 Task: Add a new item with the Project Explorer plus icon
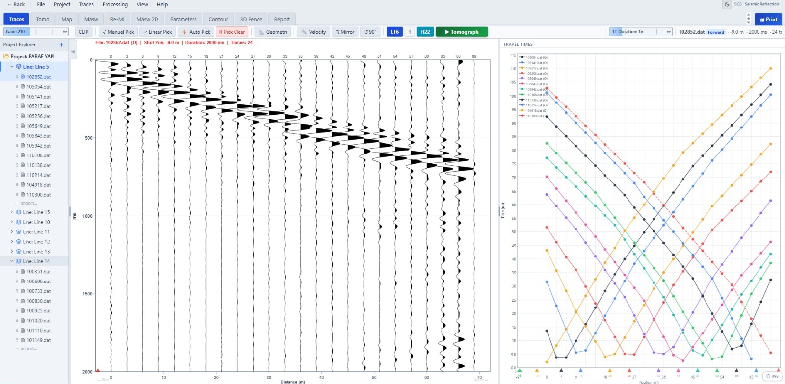(61, 45)
